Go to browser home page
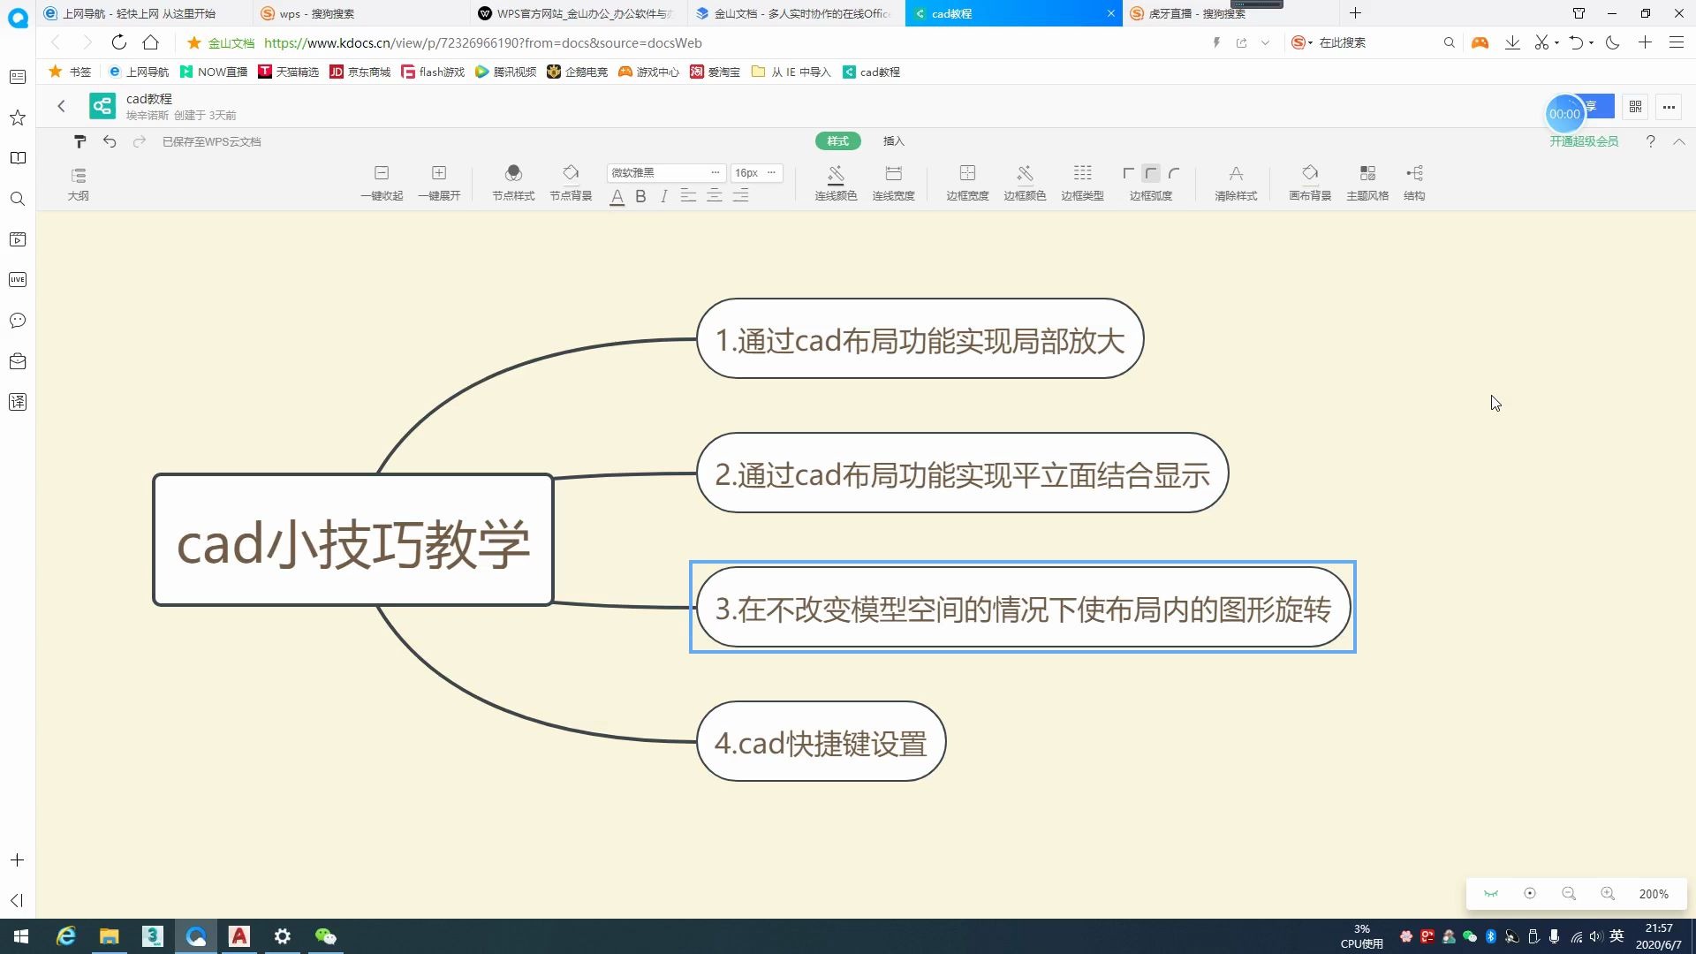 point(151,42)
